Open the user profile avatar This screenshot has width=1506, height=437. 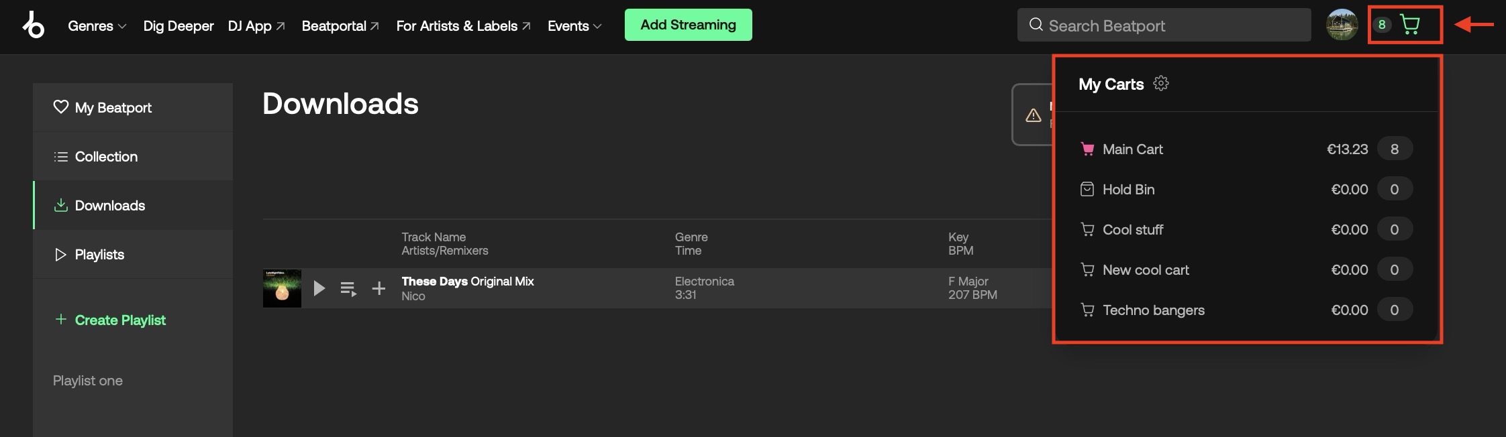pos(1342,25)
